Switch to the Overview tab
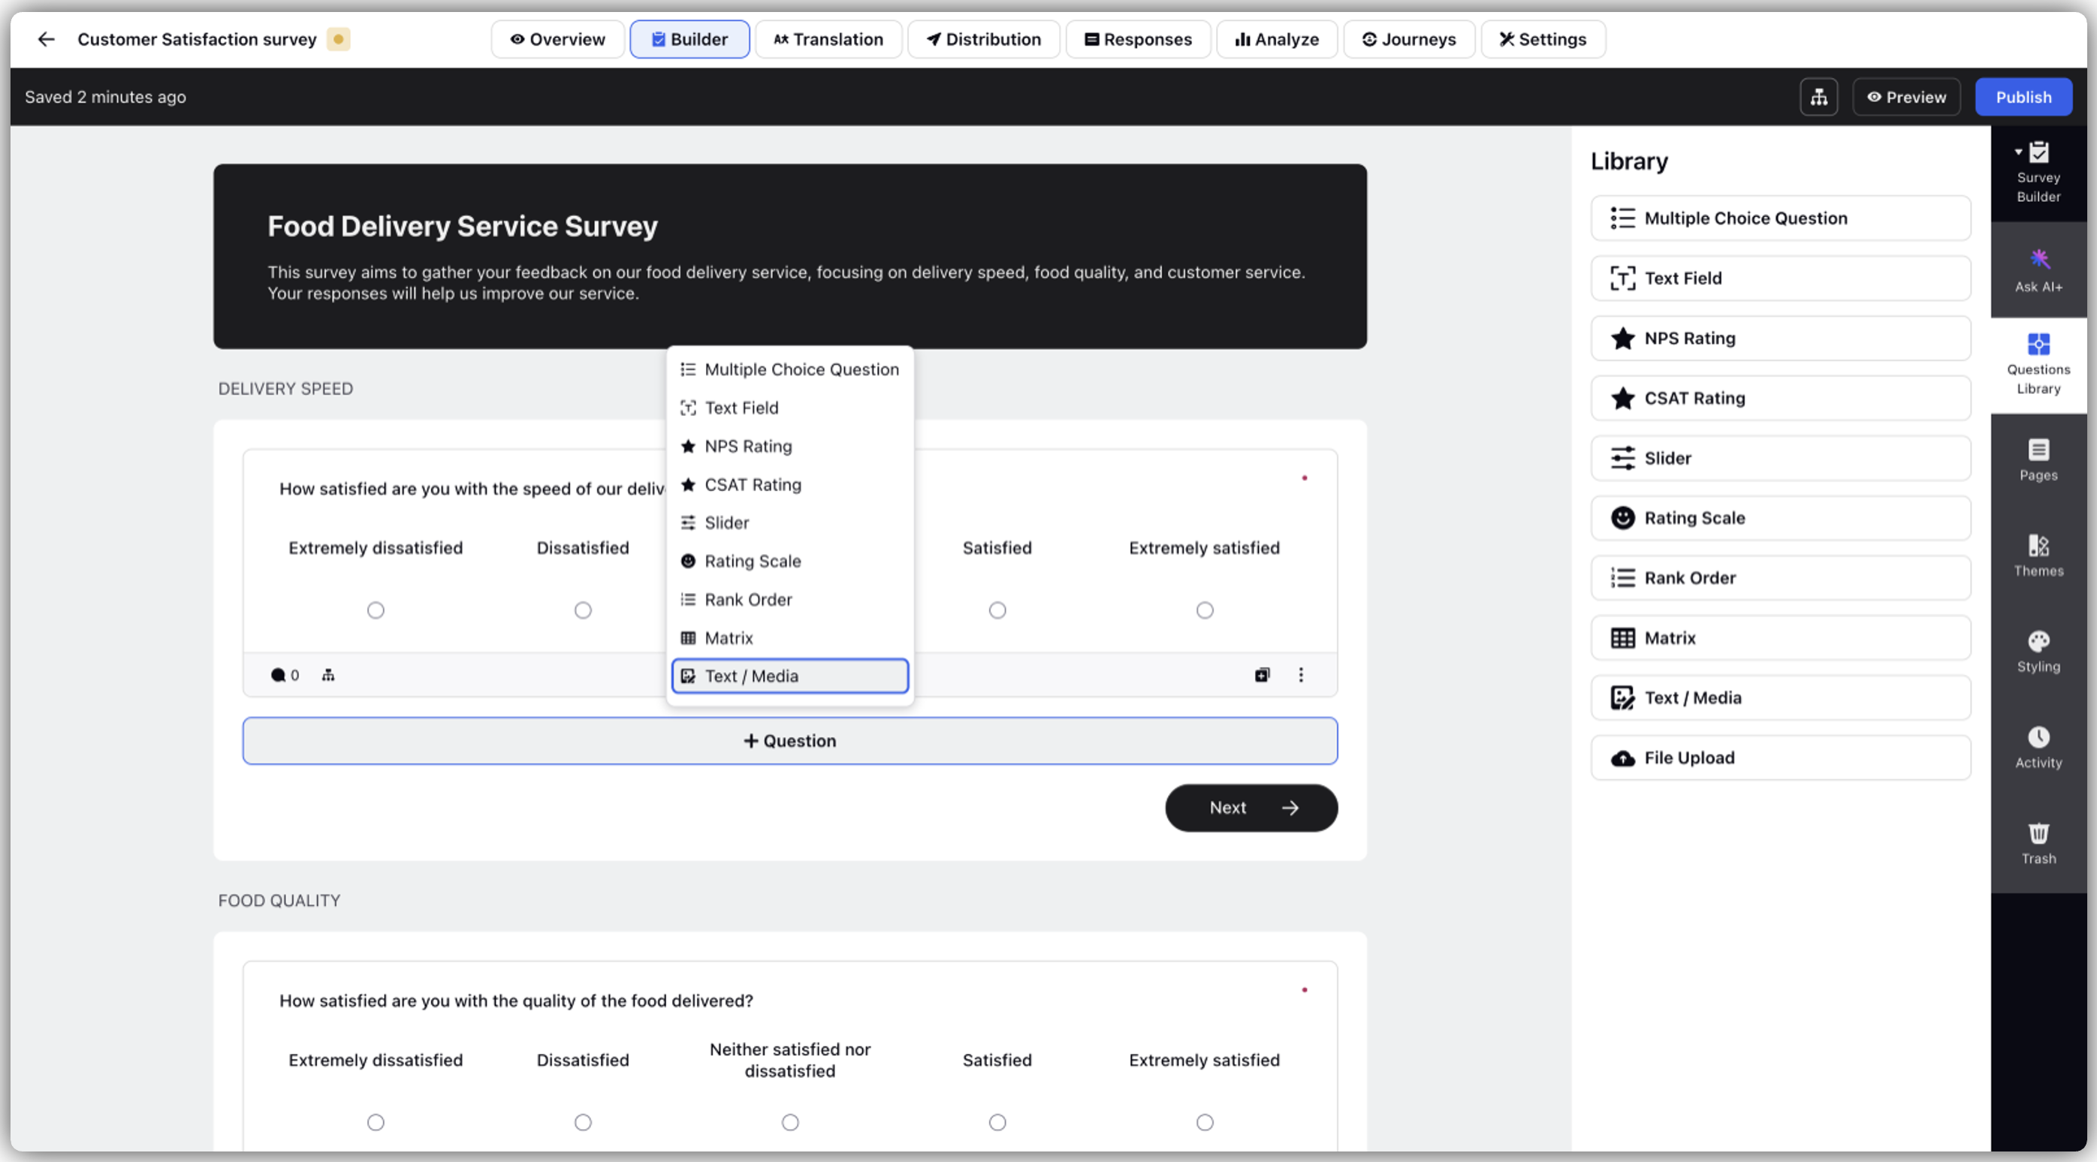Image resolution: width=2097 pixels, height=1162 pixels. point(557,39)
